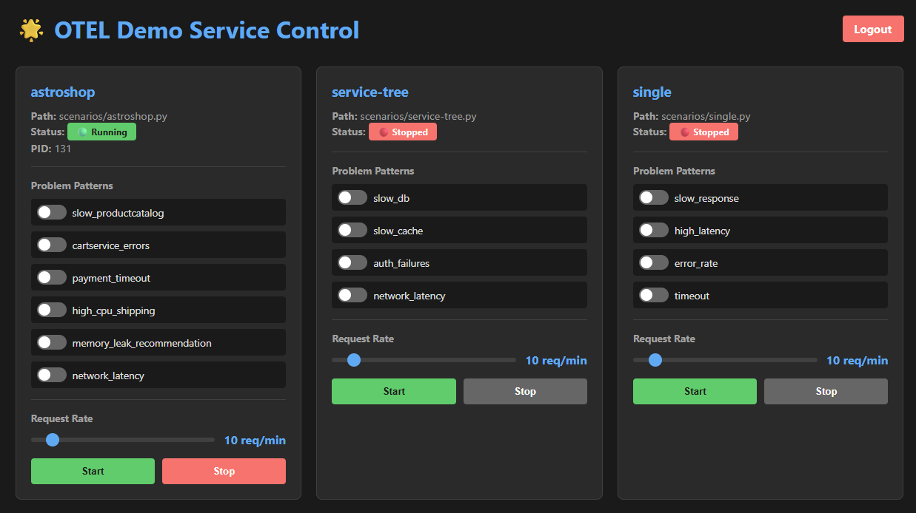Enable the error_rate toggle in single
This screenshot has height=513, width=916.
click(x=654, y=263)
